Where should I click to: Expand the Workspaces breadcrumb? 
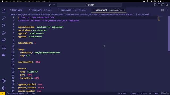(x=58, y=15)
